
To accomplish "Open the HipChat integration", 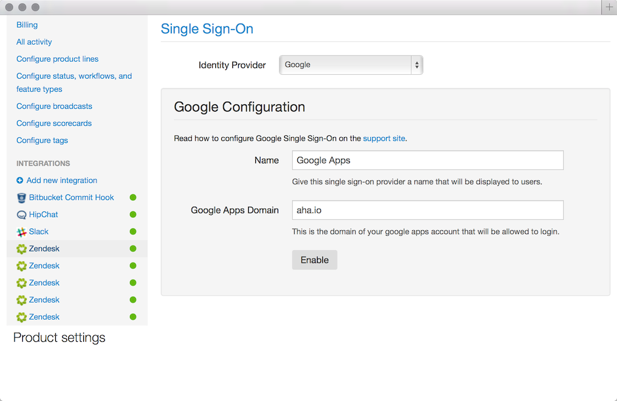I will click(43, 215).
